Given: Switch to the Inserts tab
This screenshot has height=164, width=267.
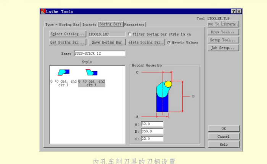Looking at the screenshot, I should (x=90, y=25).
